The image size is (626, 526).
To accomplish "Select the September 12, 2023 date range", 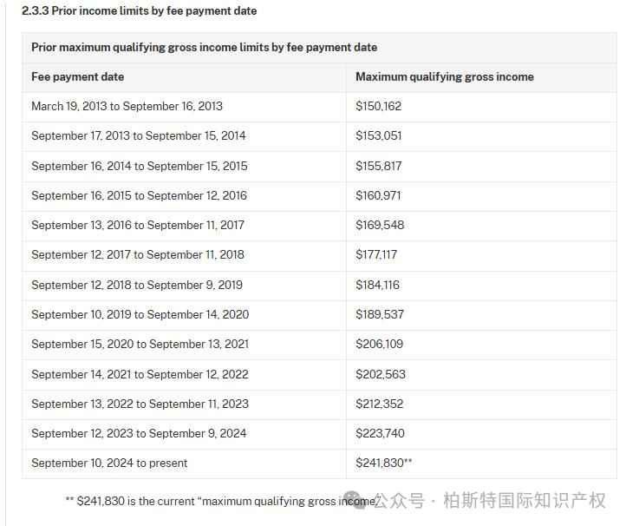I will pyautogui.click(x=139, y=433).
